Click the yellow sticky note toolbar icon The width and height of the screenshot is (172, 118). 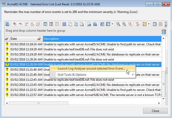[145, 24]
